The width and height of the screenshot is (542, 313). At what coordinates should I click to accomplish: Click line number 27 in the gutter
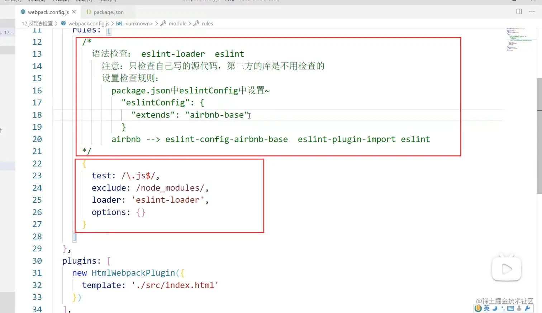coord(37,224)
